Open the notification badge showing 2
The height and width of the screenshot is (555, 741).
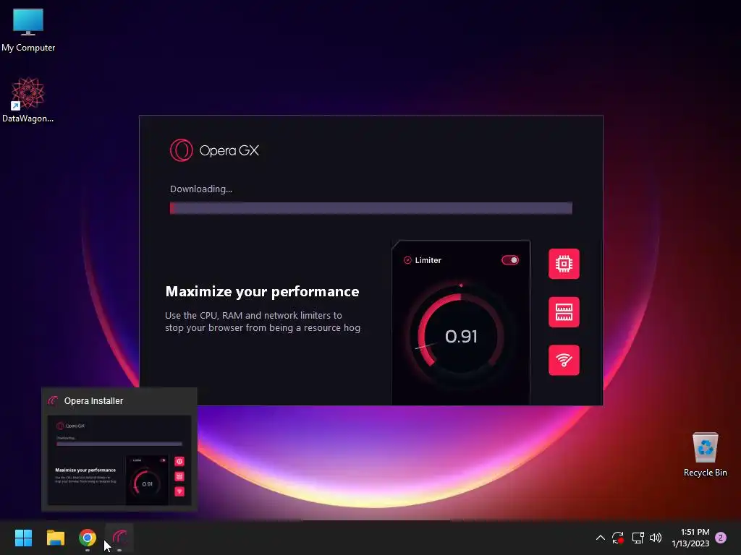pyautogui.click(x=721, y=538)
